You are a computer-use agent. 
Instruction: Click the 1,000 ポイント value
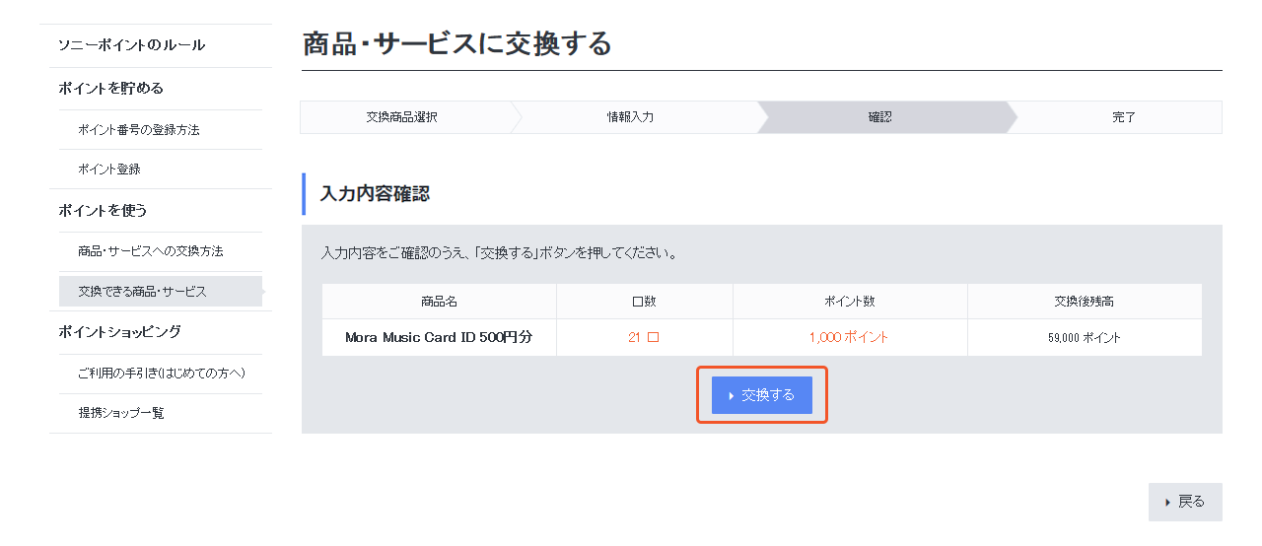pos(849,337)
